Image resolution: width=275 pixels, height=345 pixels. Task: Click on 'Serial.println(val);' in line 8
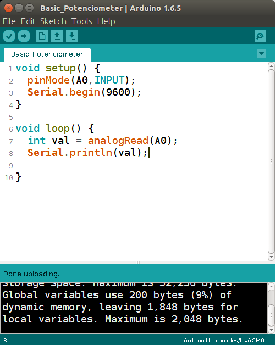pyautogui.click(x=87, y=153)
